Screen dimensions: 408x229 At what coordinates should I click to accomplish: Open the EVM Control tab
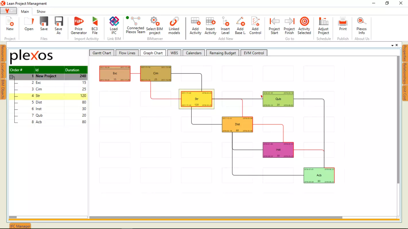click(x=254, y=53)
